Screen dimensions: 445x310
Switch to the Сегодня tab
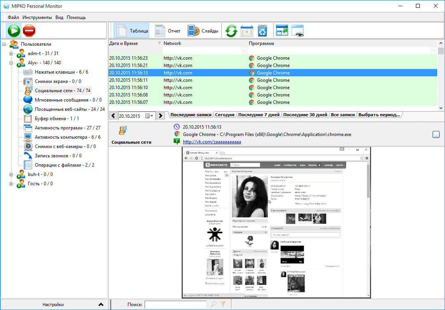point(225,115)
